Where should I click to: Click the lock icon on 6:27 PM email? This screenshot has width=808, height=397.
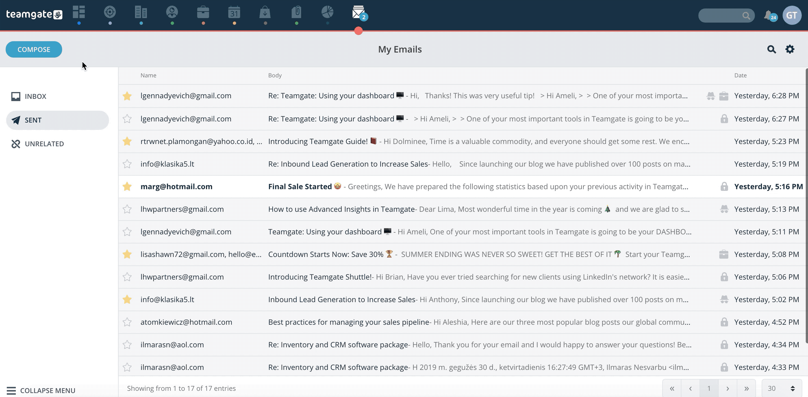(x=724, y=119)
